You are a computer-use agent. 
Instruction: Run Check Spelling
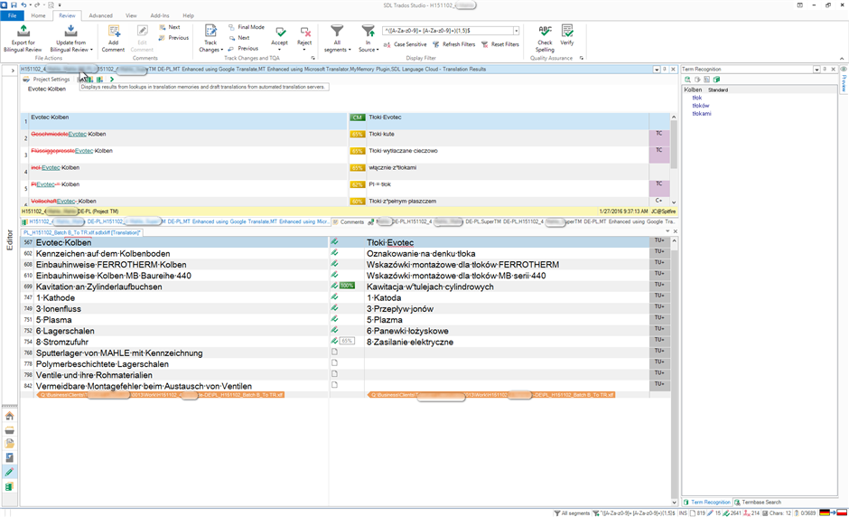[x=545, y=38]
